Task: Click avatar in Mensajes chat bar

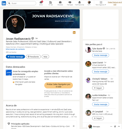Action: point(90,126)
